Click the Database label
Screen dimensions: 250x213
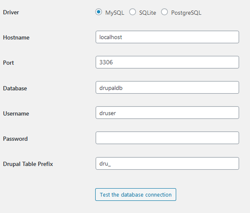click(15, 88)
